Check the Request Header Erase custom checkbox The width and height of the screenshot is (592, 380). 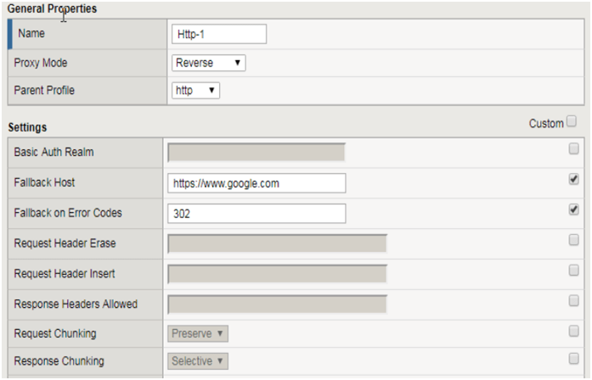573,240
